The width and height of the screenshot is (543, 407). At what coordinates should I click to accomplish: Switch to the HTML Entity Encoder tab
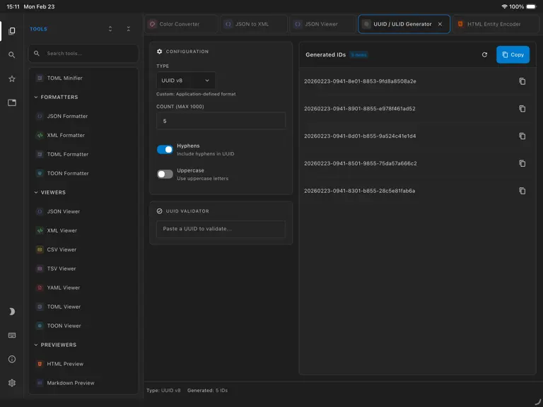[x=495, y=24]
